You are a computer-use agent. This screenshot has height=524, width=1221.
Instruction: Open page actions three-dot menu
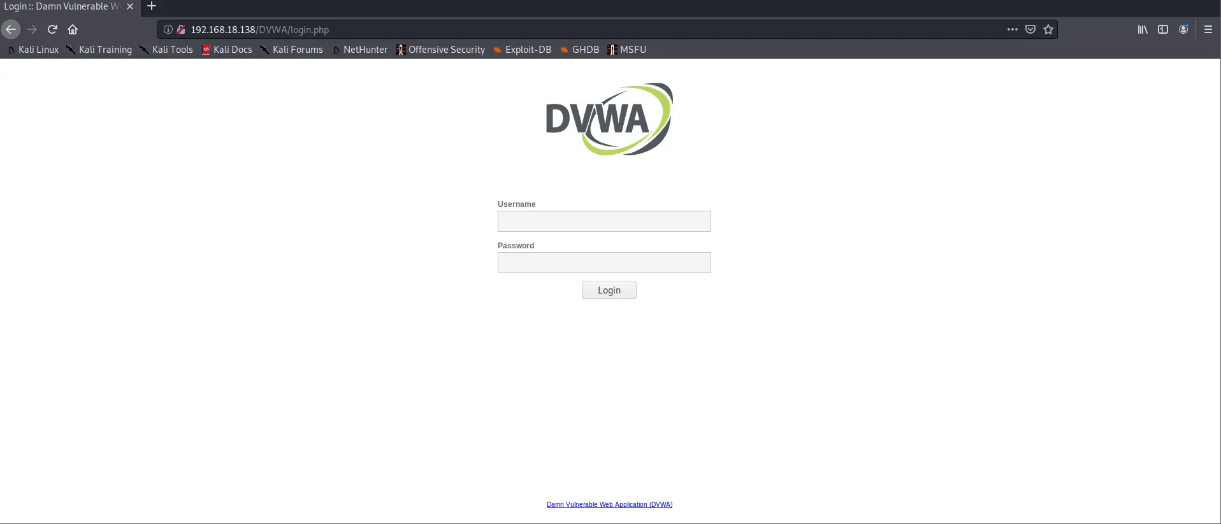(x=1012, y=29)
